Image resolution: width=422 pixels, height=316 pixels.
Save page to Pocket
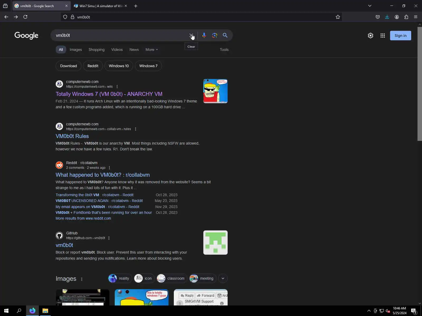[x=378, y=17]
